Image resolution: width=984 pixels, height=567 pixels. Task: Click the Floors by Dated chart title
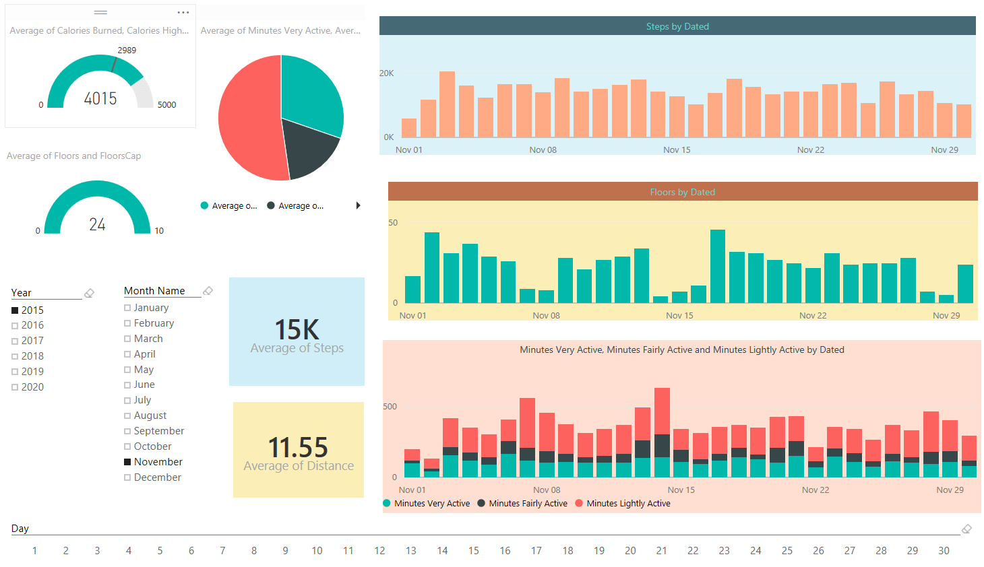(x=682, y=192)
